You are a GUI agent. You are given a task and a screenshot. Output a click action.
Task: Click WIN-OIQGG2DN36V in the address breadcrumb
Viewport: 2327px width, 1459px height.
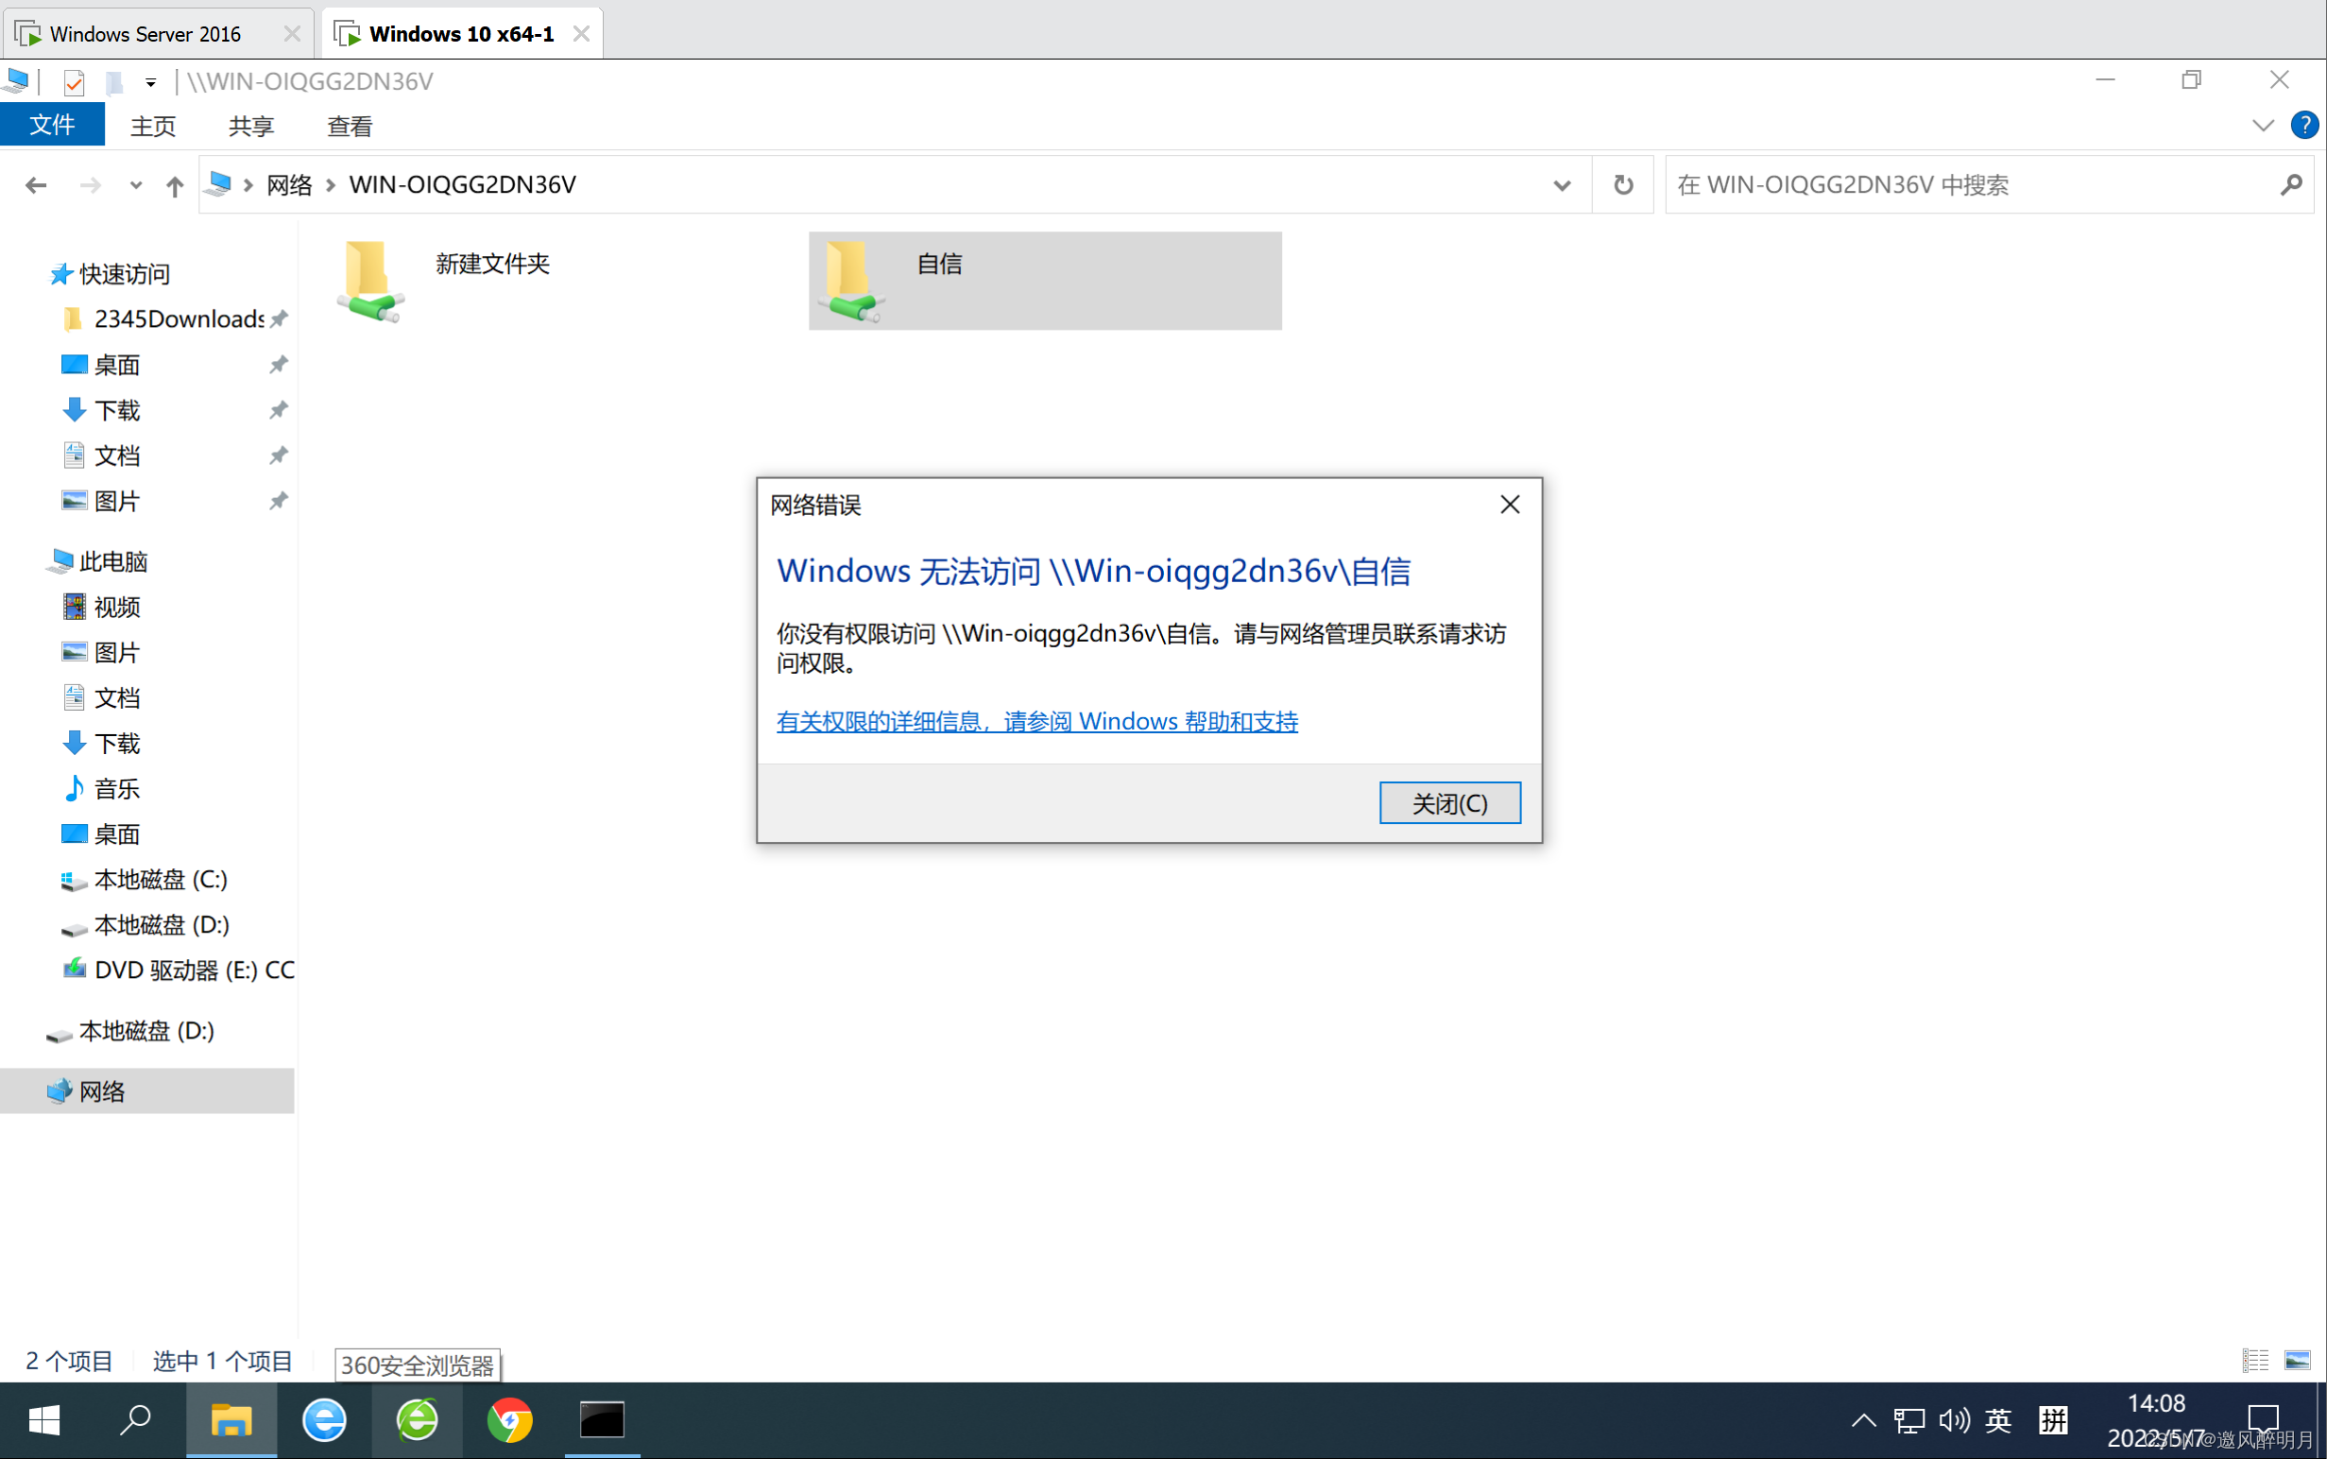click(462, 184)
